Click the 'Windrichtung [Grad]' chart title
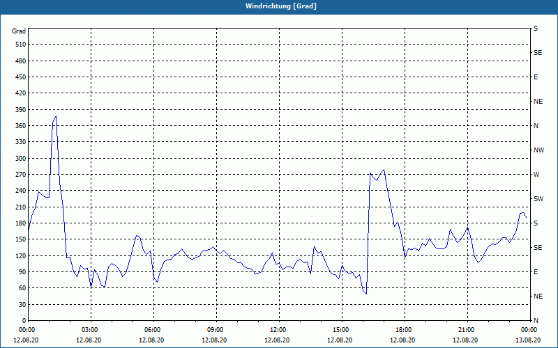Screen dimensions: 558x348 click(281, 6)
